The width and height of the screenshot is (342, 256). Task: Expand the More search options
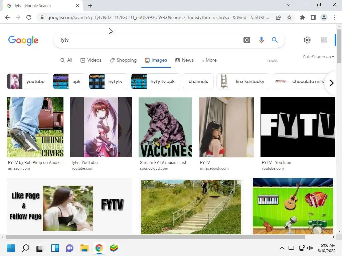[x=209, y=60]
